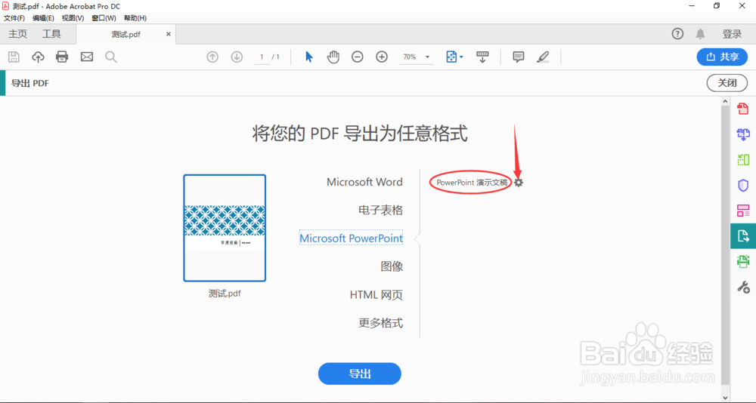Choose the selection arrow tool

[309, 57]
